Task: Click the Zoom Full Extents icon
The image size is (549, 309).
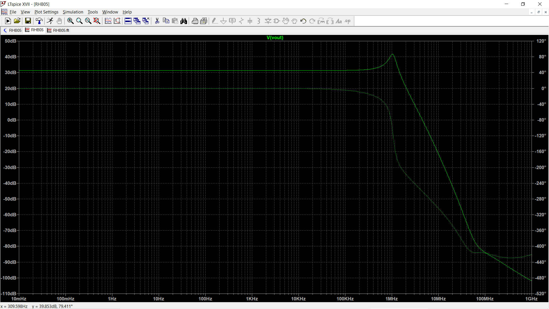Action: [97, 21]
